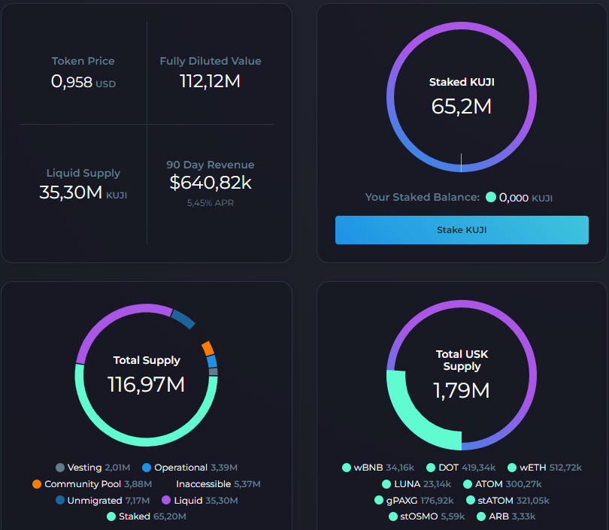Click the ATOM legend dot

click(468, 484)
